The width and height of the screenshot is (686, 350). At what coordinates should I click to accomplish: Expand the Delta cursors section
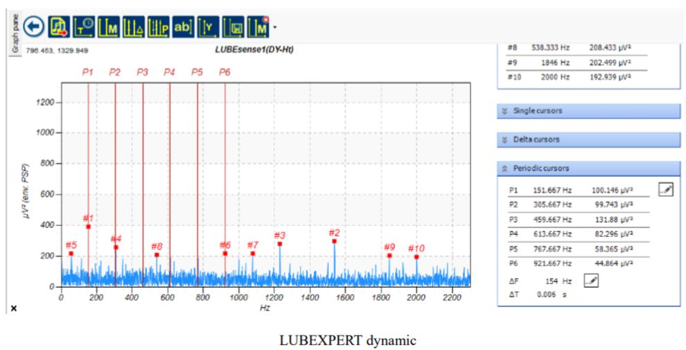[x=588, y=140]
